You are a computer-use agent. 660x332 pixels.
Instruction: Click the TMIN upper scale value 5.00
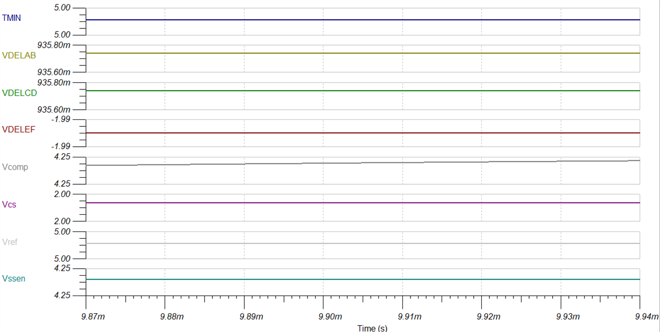[62, 7]
